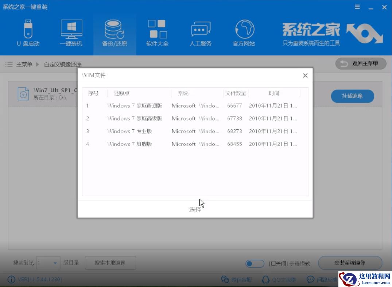Open the hamburger menu at top right
Viewport: 392px width, 287px height.
click(357, 7)
